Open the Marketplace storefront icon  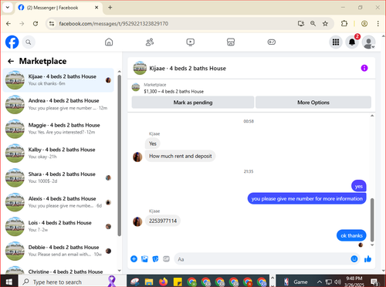pos(231,42)
